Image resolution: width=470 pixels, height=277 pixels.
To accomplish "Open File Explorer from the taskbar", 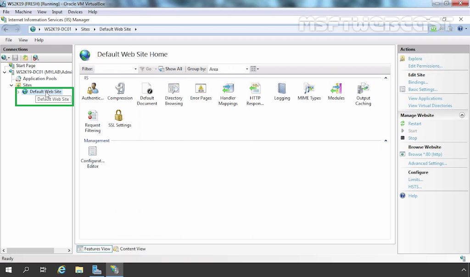I will [79, 270].
